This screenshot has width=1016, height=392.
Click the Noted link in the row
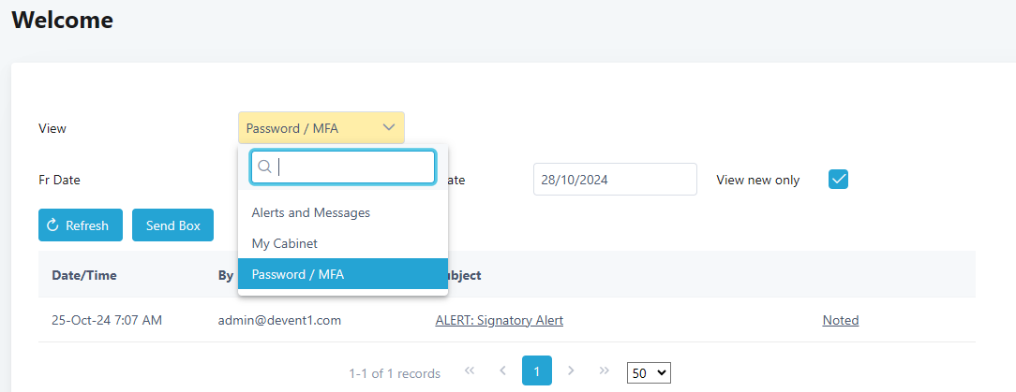point(840,320)
